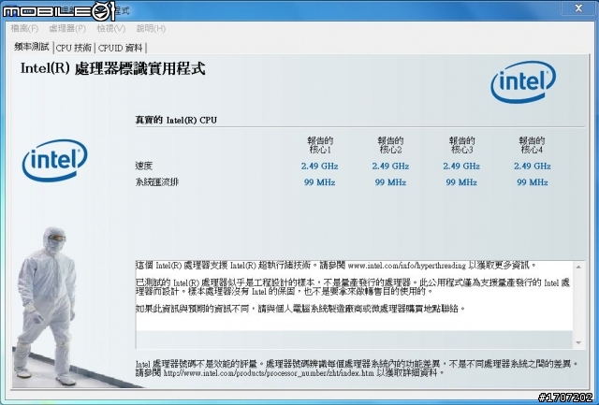Click the cleanroom technician picture
Screen dimensions: 599x405
(47, 306)
